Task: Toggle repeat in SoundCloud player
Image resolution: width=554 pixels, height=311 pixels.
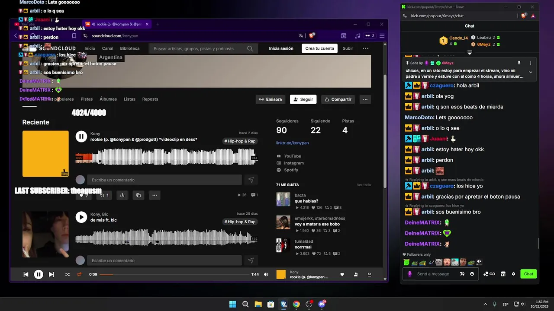Action: point(79,274)
